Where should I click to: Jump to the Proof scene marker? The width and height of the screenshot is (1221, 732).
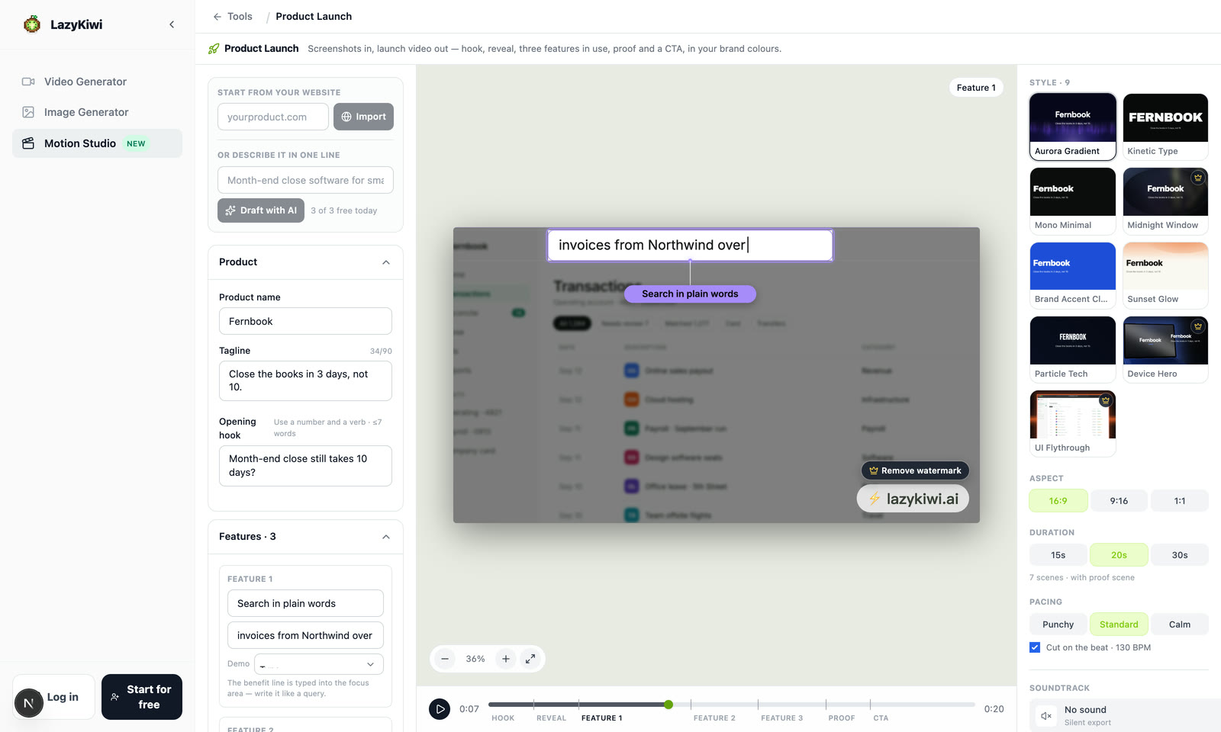pos(842,718)
